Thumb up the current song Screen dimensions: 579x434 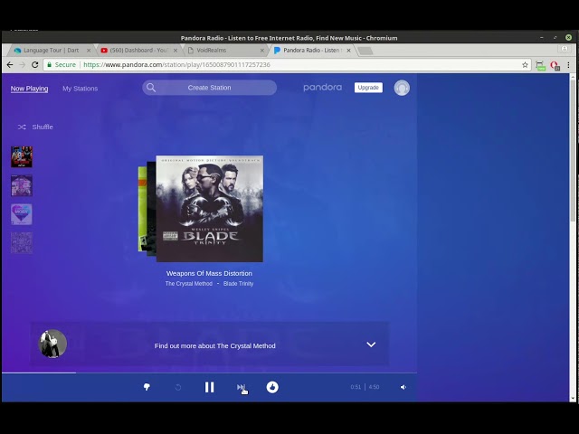pyautogui.click(x=272, y=387)
